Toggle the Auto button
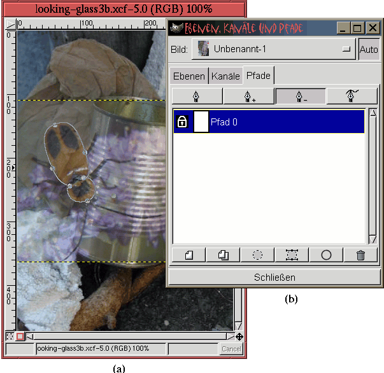This screenshot has height=373, width=384. (x=368, y=49)
